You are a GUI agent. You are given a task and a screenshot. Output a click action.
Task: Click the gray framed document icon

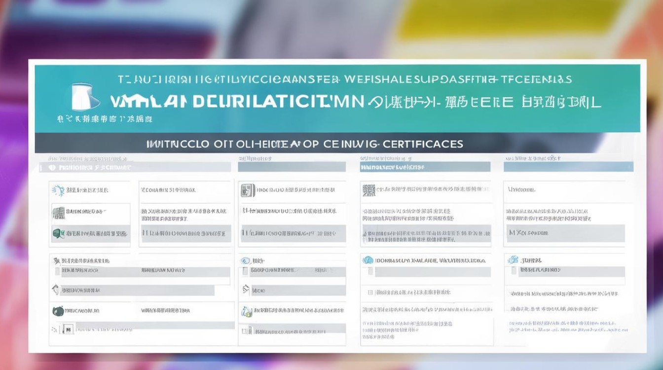pyautogui.click(x=248, y=190)
